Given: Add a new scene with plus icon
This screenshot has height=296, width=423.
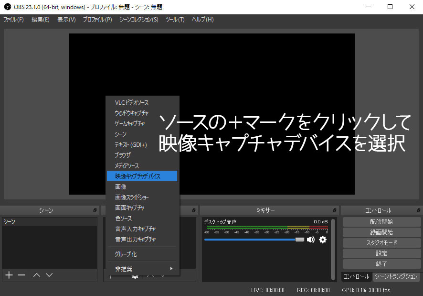Looking at the screenshot, I should click(9, 275).
